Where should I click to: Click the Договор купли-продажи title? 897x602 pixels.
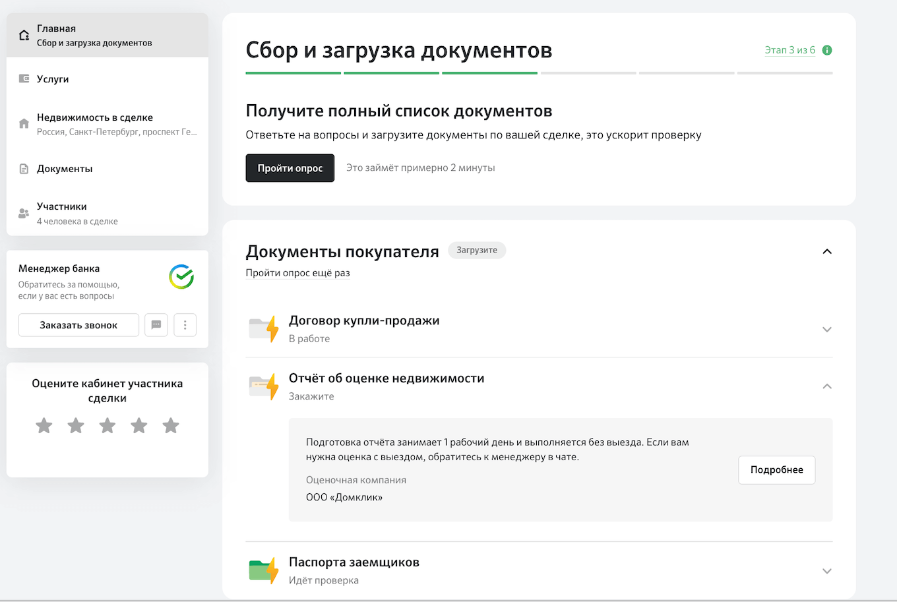pos(364,320)
